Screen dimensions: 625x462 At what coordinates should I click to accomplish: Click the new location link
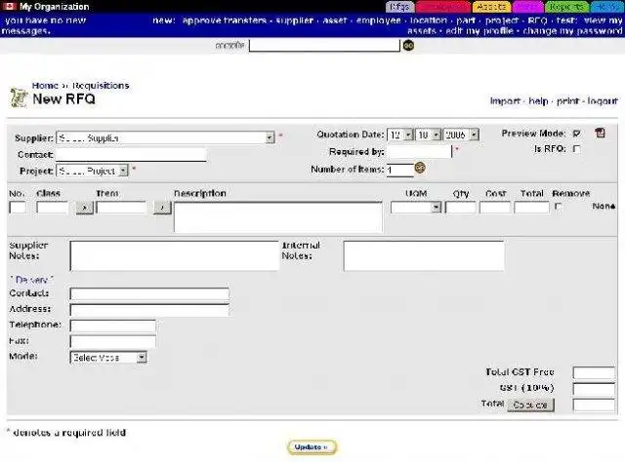(x=429, y=20)
